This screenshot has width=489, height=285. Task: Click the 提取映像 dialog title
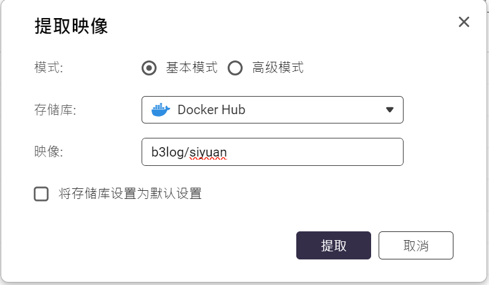pyautogui.click(x=71, y=26)
